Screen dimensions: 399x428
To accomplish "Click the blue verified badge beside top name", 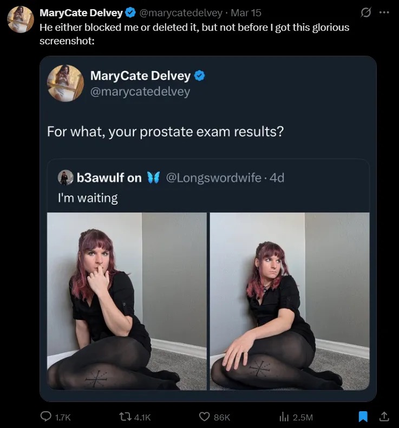I will [130, 13].
